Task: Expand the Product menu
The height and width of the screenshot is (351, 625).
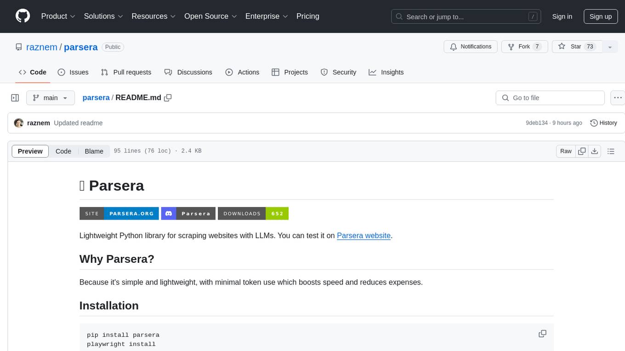Action: point(58,16)
